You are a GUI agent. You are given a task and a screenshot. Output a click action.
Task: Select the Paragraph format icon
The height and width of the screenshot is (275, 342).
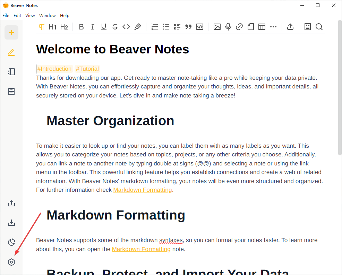42,27
